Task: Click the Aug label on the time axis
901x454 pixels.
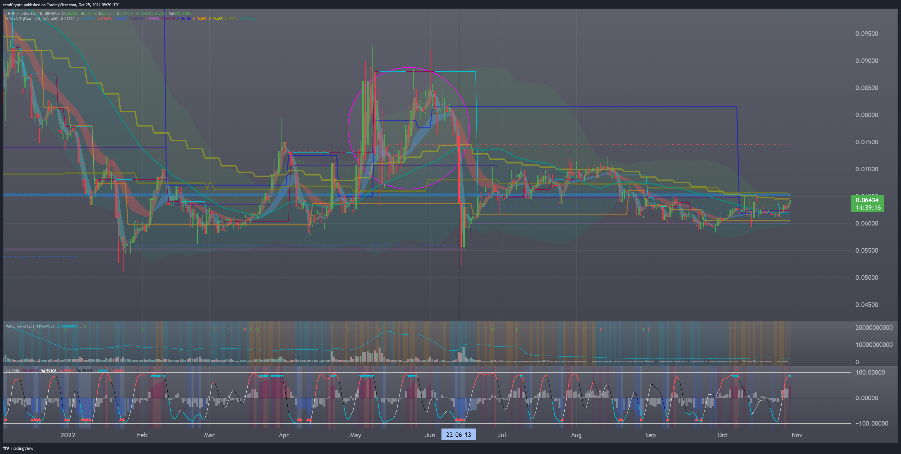Action: tap(576, 435)
